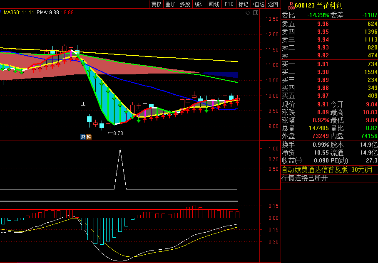Screen dimensions: 378x263
Task: Click the 卖五 volume 624
Action: click(x=373, y=24)
